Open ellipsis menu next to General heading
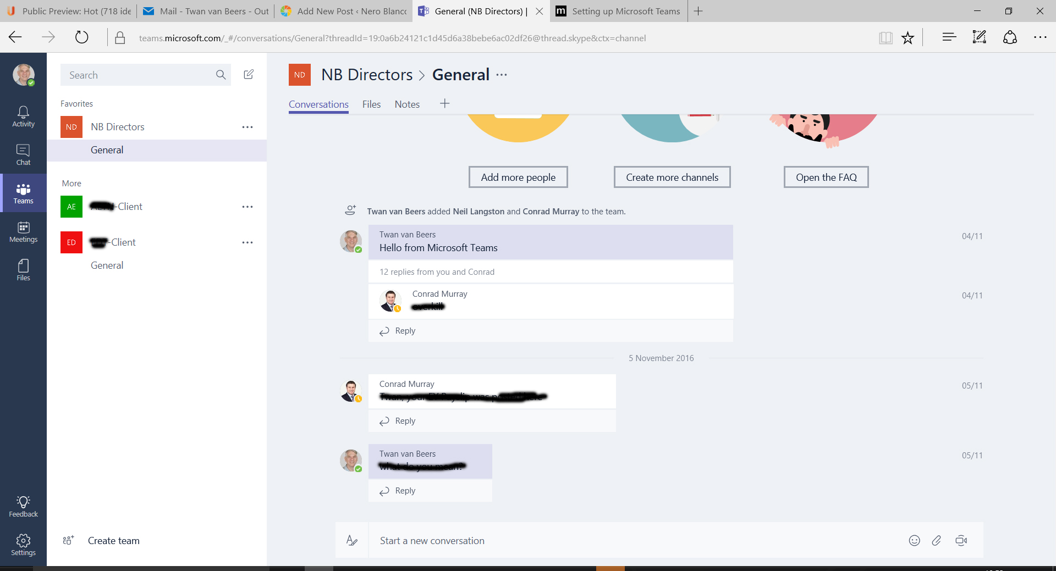This screenshot has height=571, width=1056. point(502,75)
